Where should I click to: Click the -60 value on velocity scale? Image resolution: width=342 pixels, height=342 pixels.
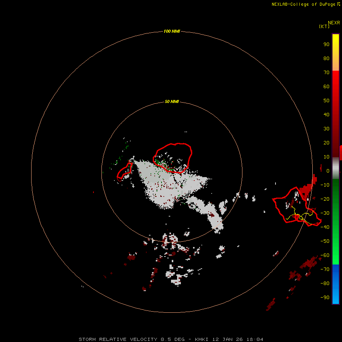point(325,255)
